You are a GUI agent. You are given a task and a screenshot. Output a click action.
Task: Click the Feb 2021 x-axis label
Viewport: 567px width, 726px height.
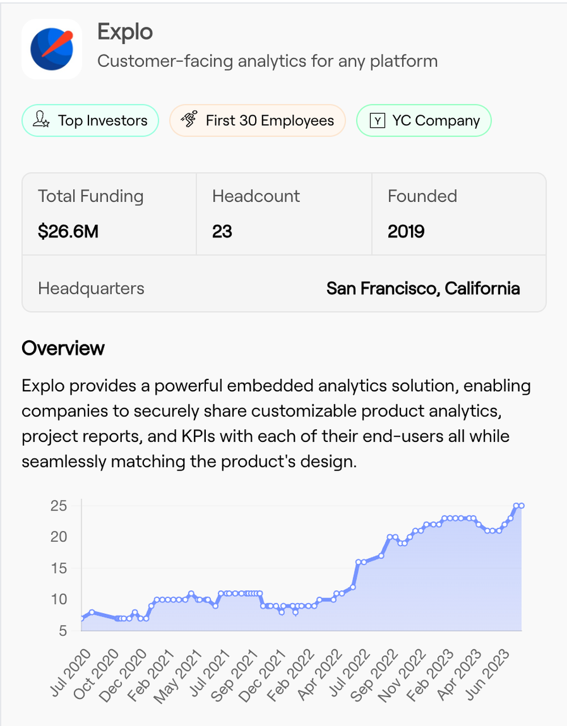tap(151, 676)
